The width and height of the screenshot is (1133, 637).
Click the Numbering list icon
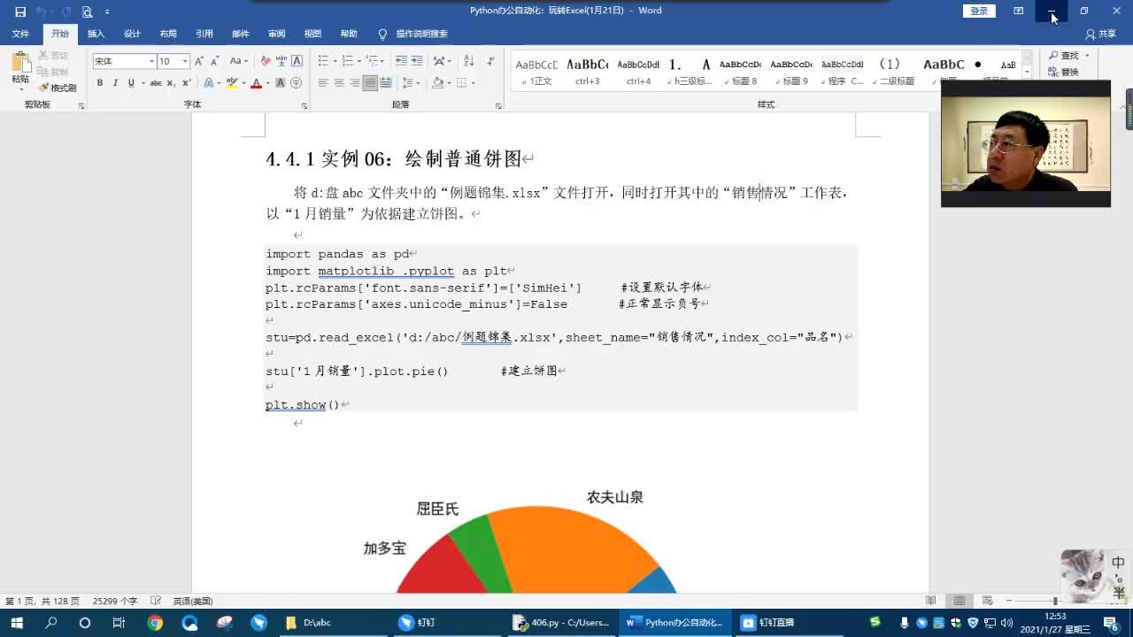pos(348,61)
